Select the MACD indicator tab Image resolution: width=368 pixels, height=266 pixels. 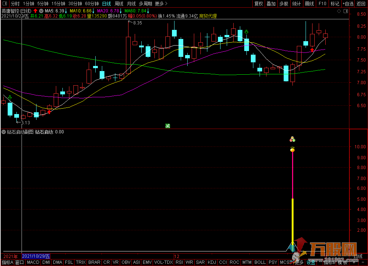coord(33,262)
